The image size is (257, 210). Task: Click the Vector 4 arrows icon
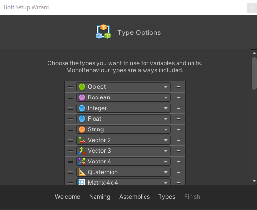(x=82, y=162)
